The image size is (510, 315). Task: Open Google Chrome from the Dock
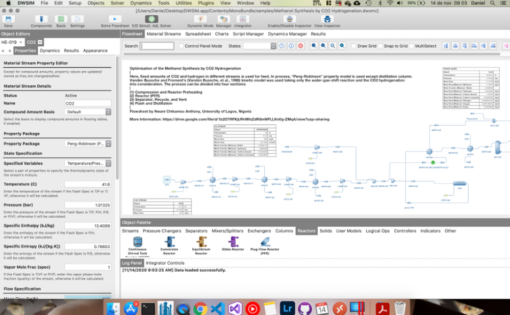pos(200,308)
